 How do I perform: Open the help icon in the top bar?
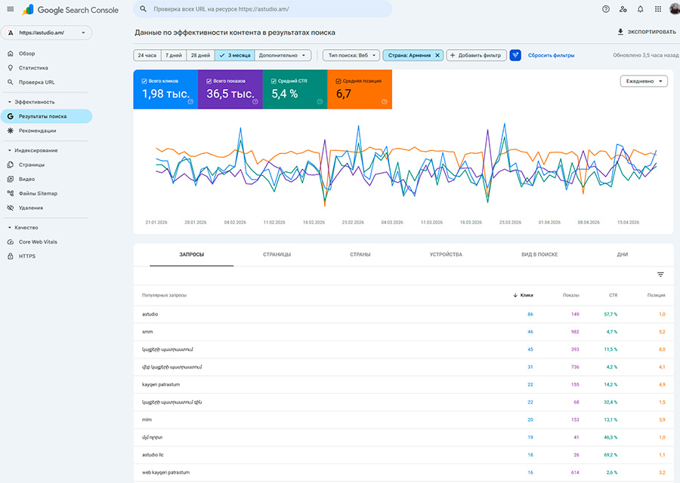(605, 10)
